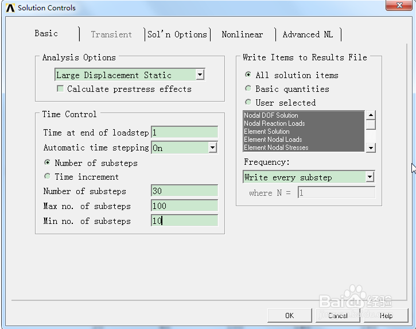Select the Basic quantities radio button

248,88
